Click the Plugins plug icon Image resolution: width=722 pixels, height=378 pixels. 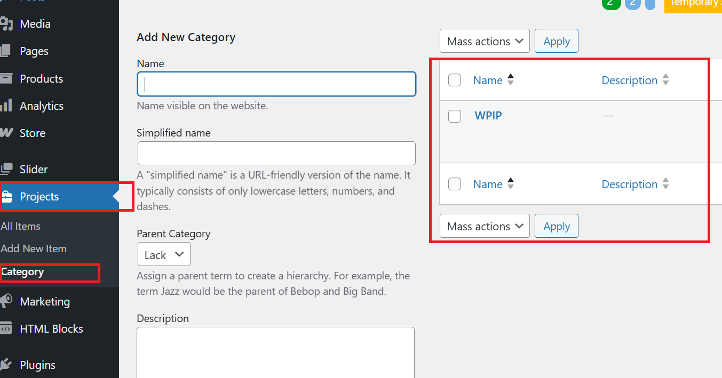point(6,365)
